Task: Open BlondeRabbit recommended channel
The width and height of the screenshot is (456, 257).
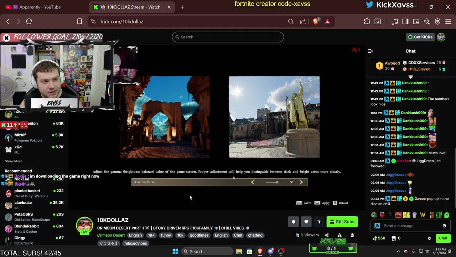Action: coord(34,228)
